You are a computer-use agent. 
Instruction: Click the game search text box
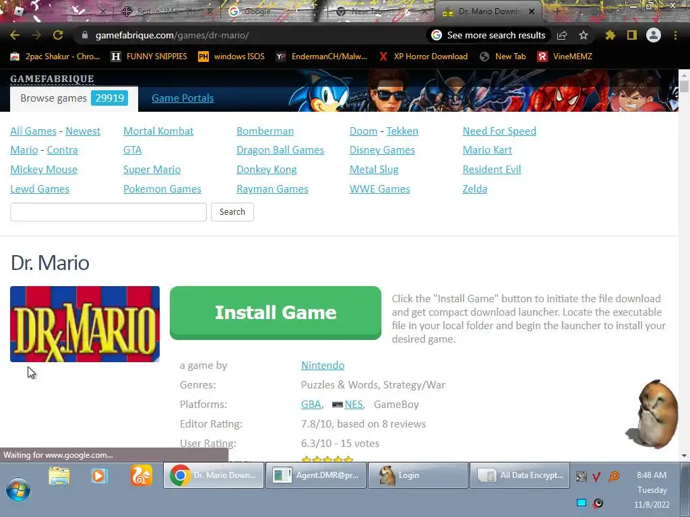pyautogui.click(x=108, y=212)
